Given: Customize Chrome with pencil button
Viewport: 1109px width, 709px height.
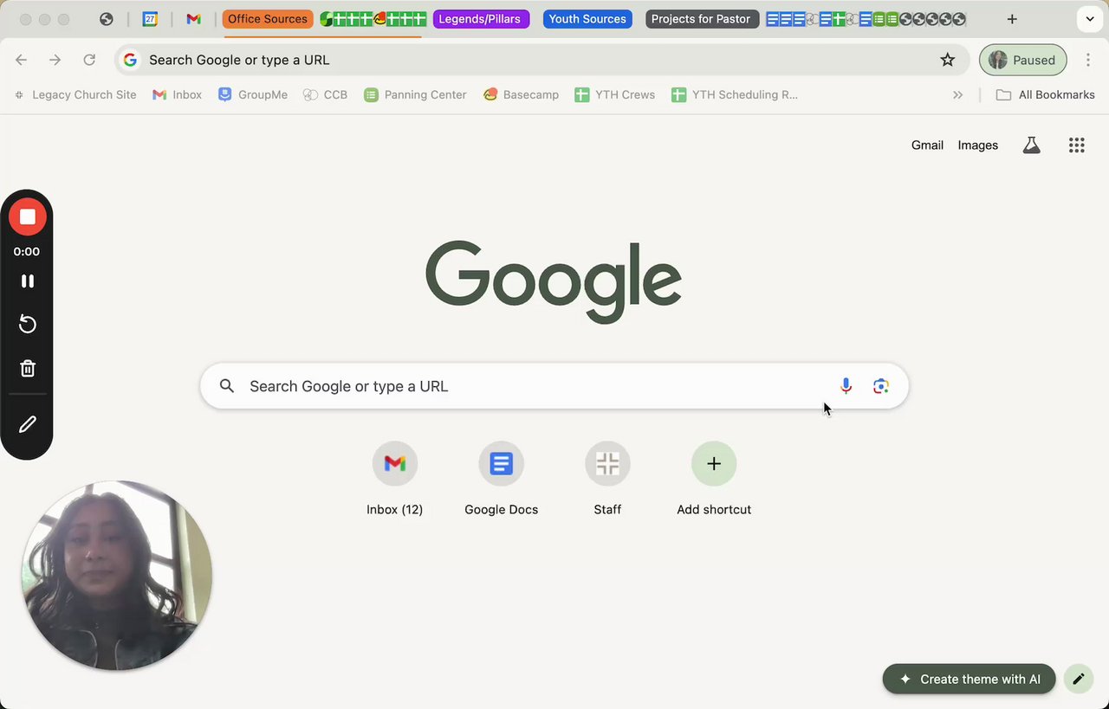Looking at the screenshot, I should 1078,680.
